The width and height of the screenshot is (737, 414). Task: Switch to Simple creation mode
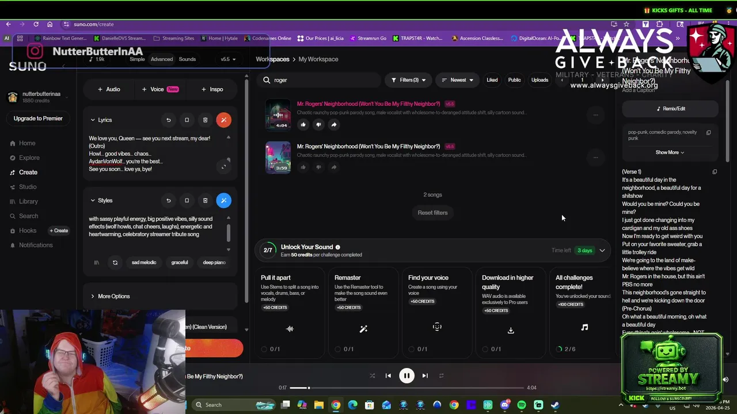pyautogui.click(x=137, y=59)
